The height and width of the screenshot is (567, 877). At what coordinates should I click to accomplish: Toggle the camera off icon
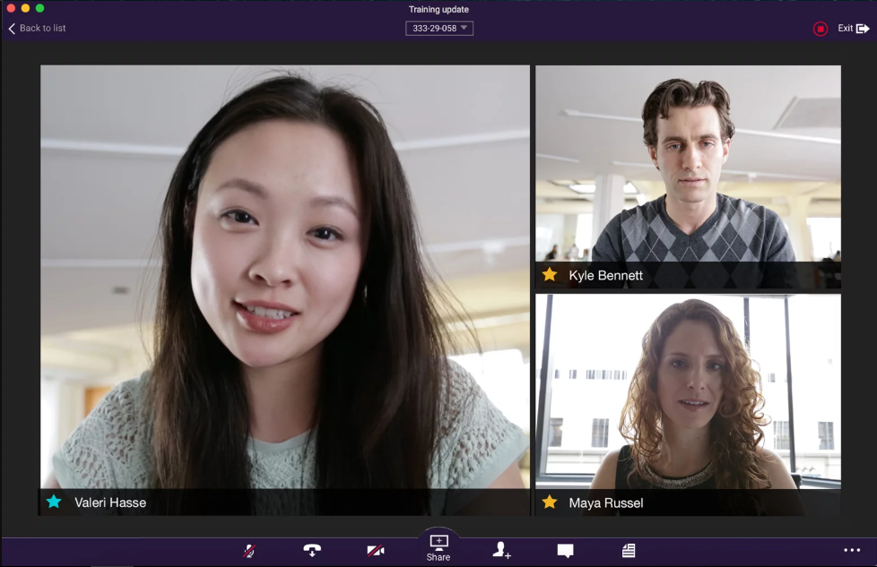click(x=376, y=551)
